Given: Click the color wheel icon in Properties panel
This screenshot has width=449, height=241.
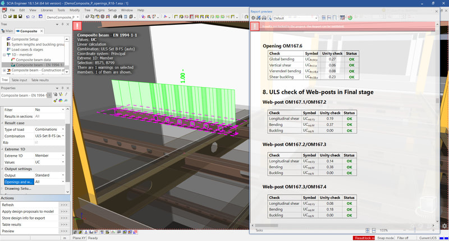Looking at the screenshot, I should (61, 101).
